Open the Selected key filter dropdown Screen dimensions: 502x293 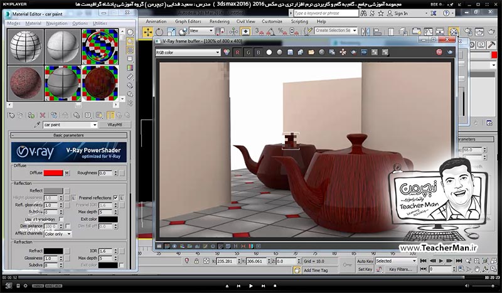click(396, 261)
